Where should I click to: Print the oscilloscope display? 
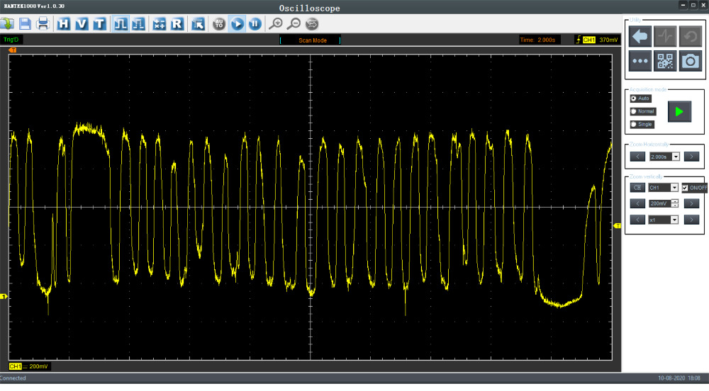(43, 23)
